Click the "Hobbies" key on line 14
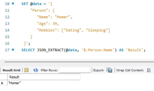 tap(47, 30)
